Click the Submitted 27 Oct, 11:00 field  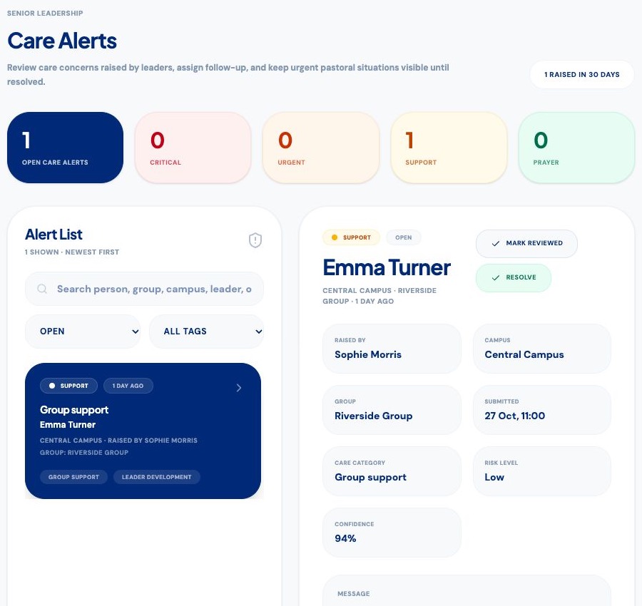click(x=541, y=410)
